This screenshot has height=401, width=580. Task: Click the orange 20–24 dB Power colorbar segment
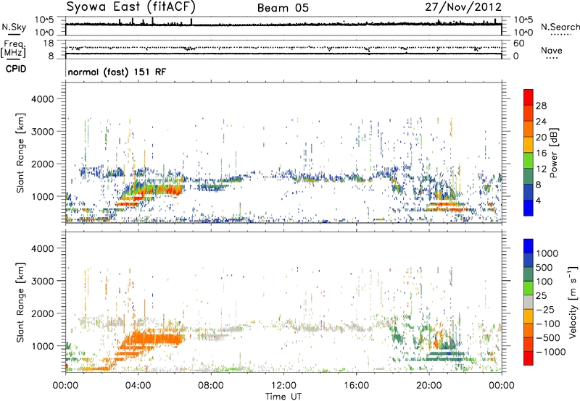[x=529, y=129]
